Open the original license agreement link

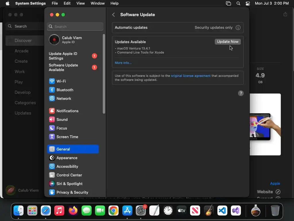[x=191, y=76]
